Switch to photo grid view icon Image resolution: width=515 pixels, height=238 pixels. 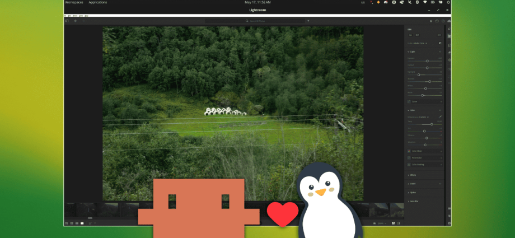[67, 223]
